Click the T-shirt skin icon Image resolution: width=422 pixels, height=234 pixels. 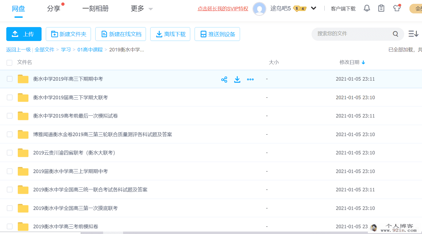pyautogui.click(x=397, y=8)
